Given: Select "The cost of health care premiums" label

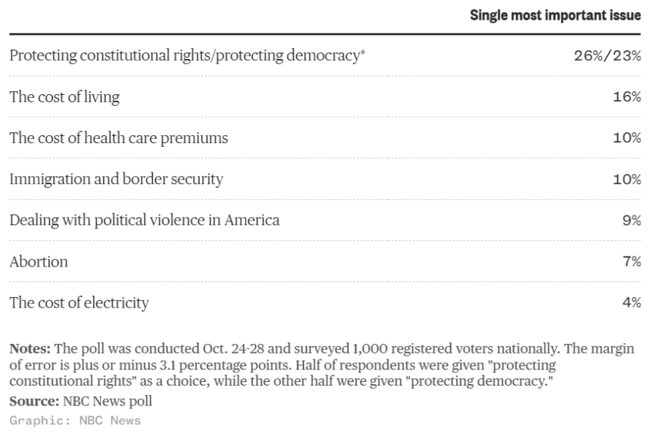Looking at the screenshot, I should (x=118, y=138).
